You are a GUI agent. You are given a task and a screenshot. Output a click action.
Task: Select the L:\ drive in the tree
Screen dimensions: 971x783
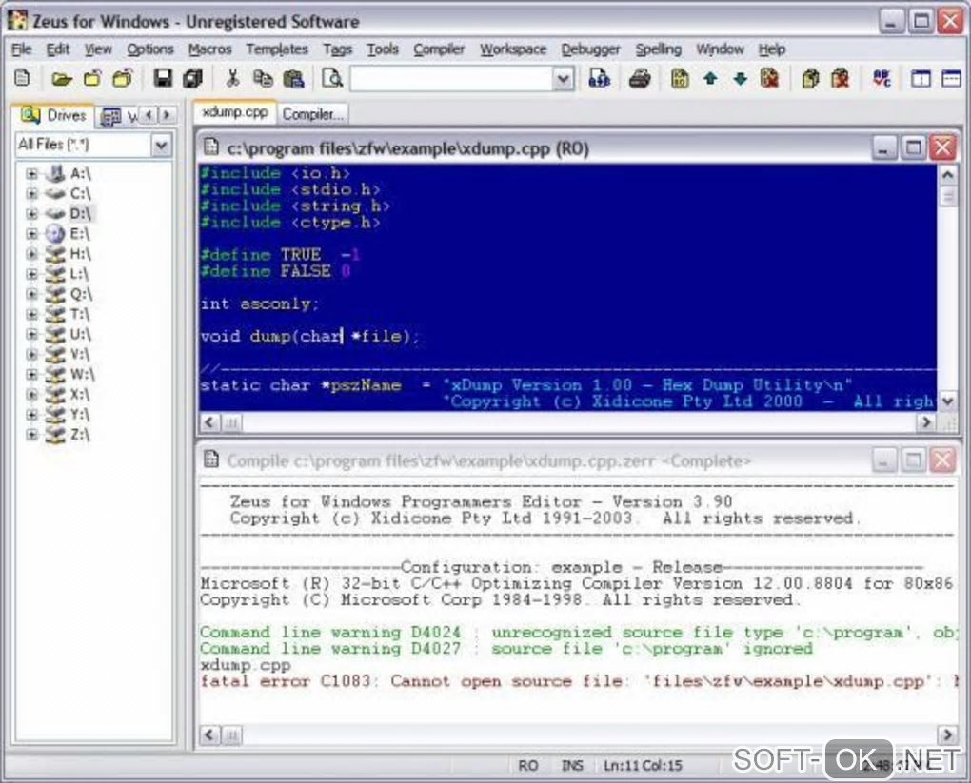[x=79, y=274]
